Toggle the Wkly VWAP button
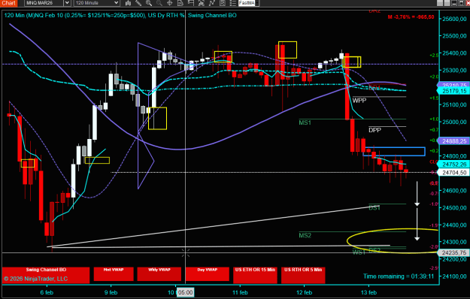Viewport: 470px width, 299px height. click(159, 274)
